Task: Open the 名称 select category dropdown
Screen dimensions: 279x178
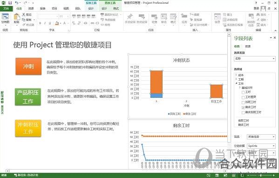Action: tap(255, 59)
